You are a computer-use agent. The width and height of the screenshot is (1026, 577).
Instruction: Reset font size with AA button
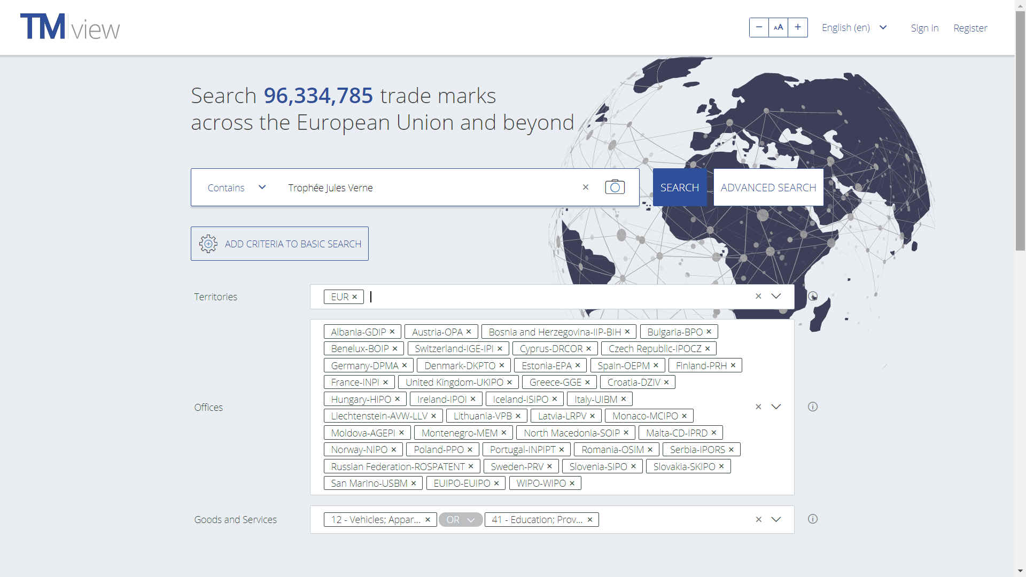779,27
